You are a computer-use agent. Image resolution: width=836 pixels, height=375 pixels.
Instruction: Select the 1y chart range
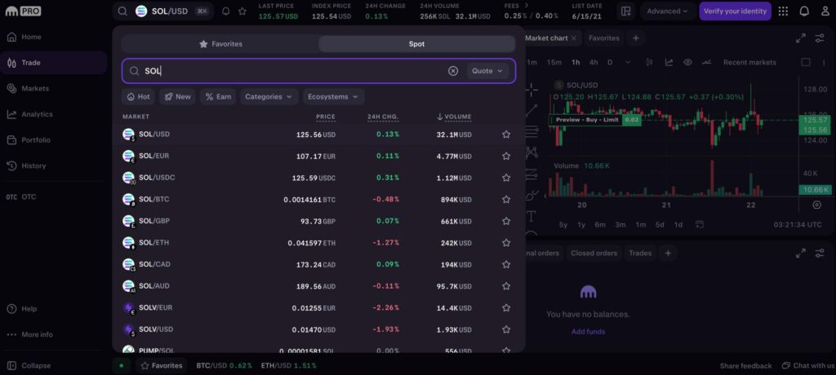tap(581, 225)
